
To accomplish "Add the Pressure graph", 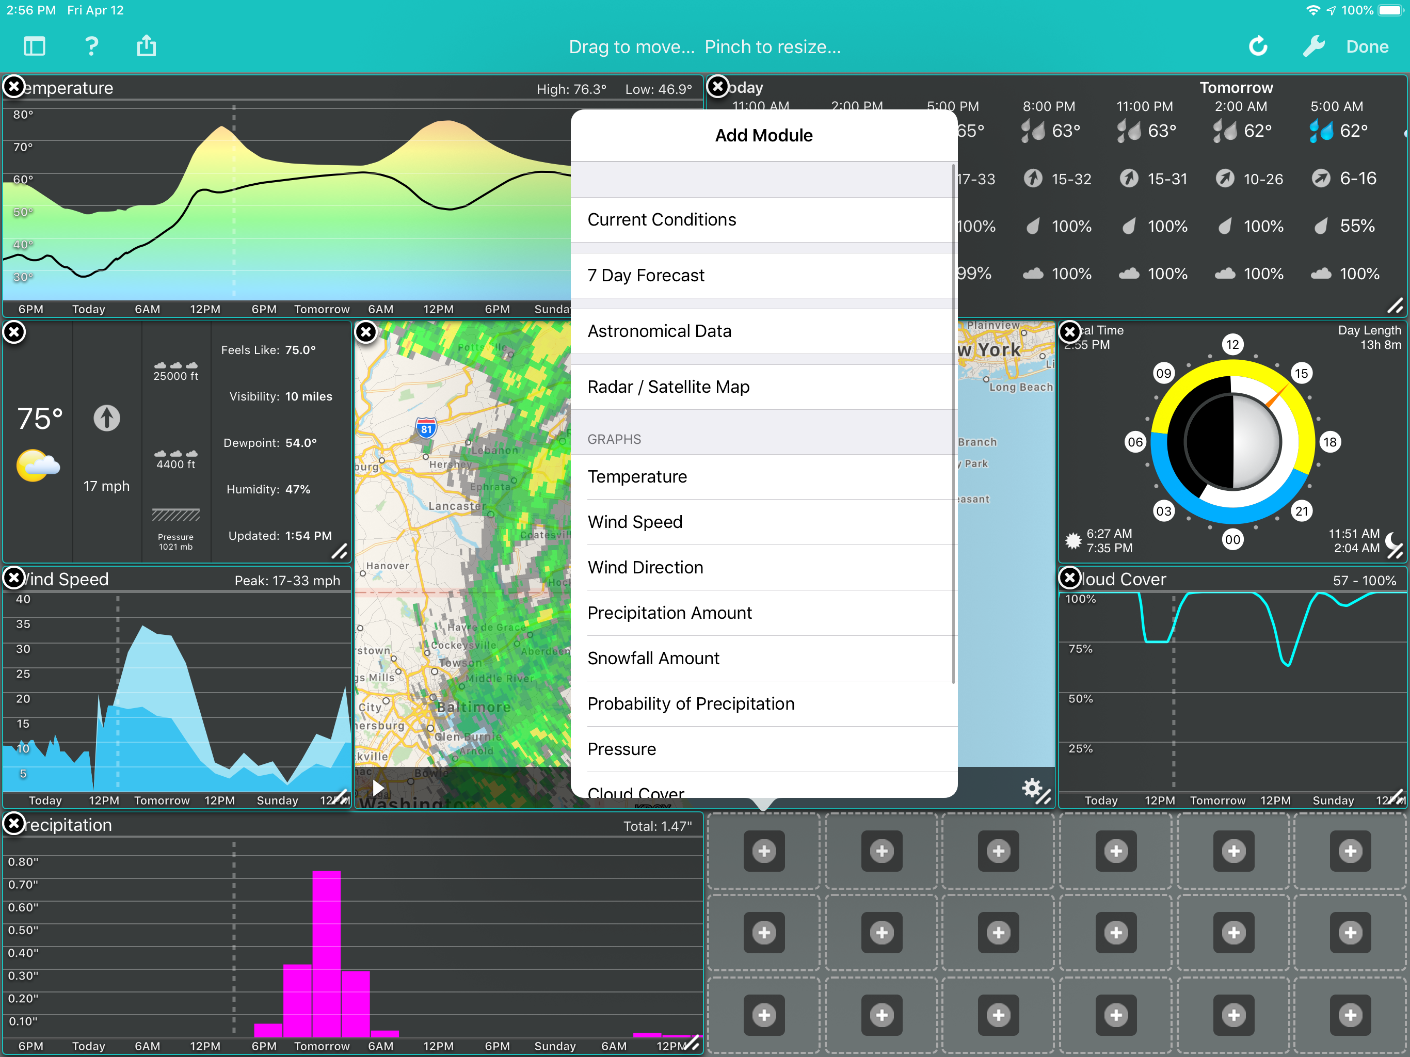I will tap(764, 749).
